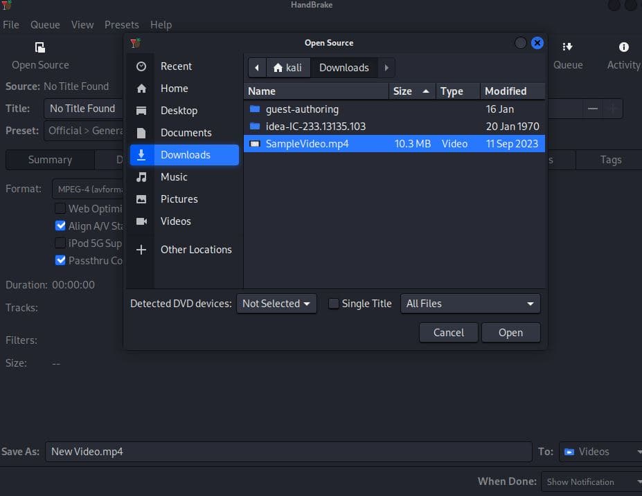Open the Presets menu
642x496 pixels.
(122, 24)
